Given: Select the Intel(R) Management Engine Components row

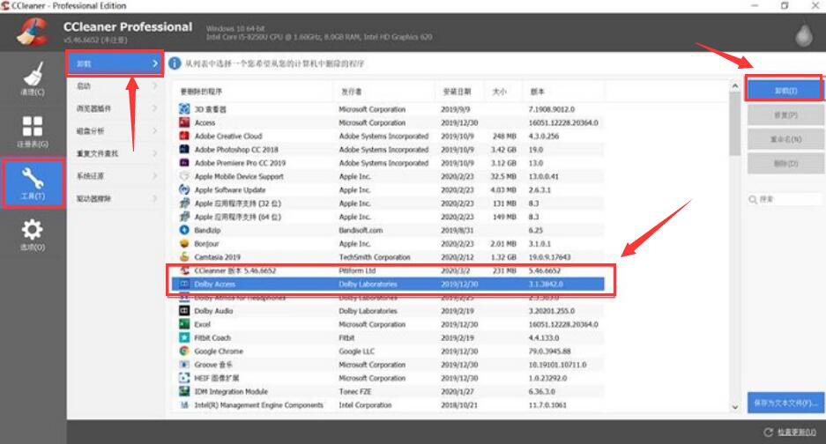Looking at the screenshot, I should click(x=388, y=405).
